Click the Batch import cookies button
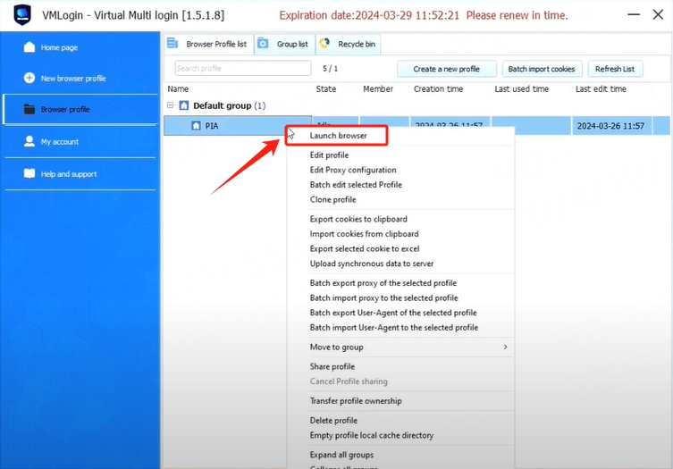This screenshot has height=469, width=673. click(x=543, y=69)
